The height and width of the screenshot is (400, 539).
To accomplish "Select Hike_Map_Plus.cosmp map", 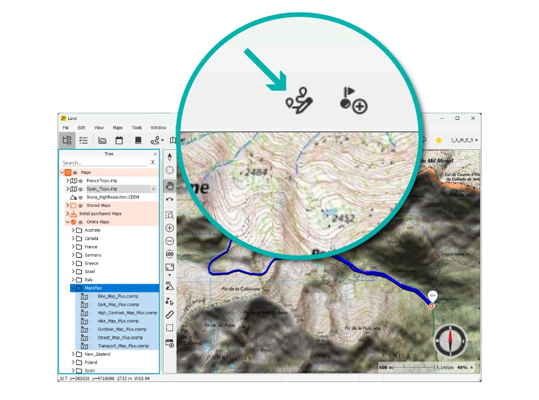I will click(x=118, y=321).
